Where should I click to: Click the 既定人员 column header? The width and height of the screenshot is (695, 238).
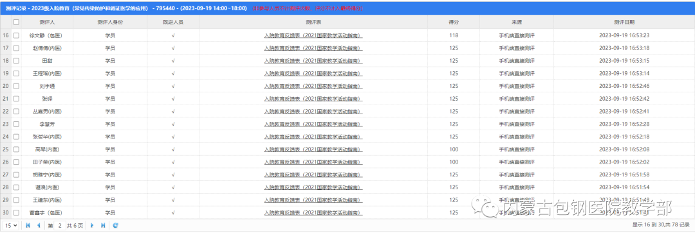coord(173,22)
